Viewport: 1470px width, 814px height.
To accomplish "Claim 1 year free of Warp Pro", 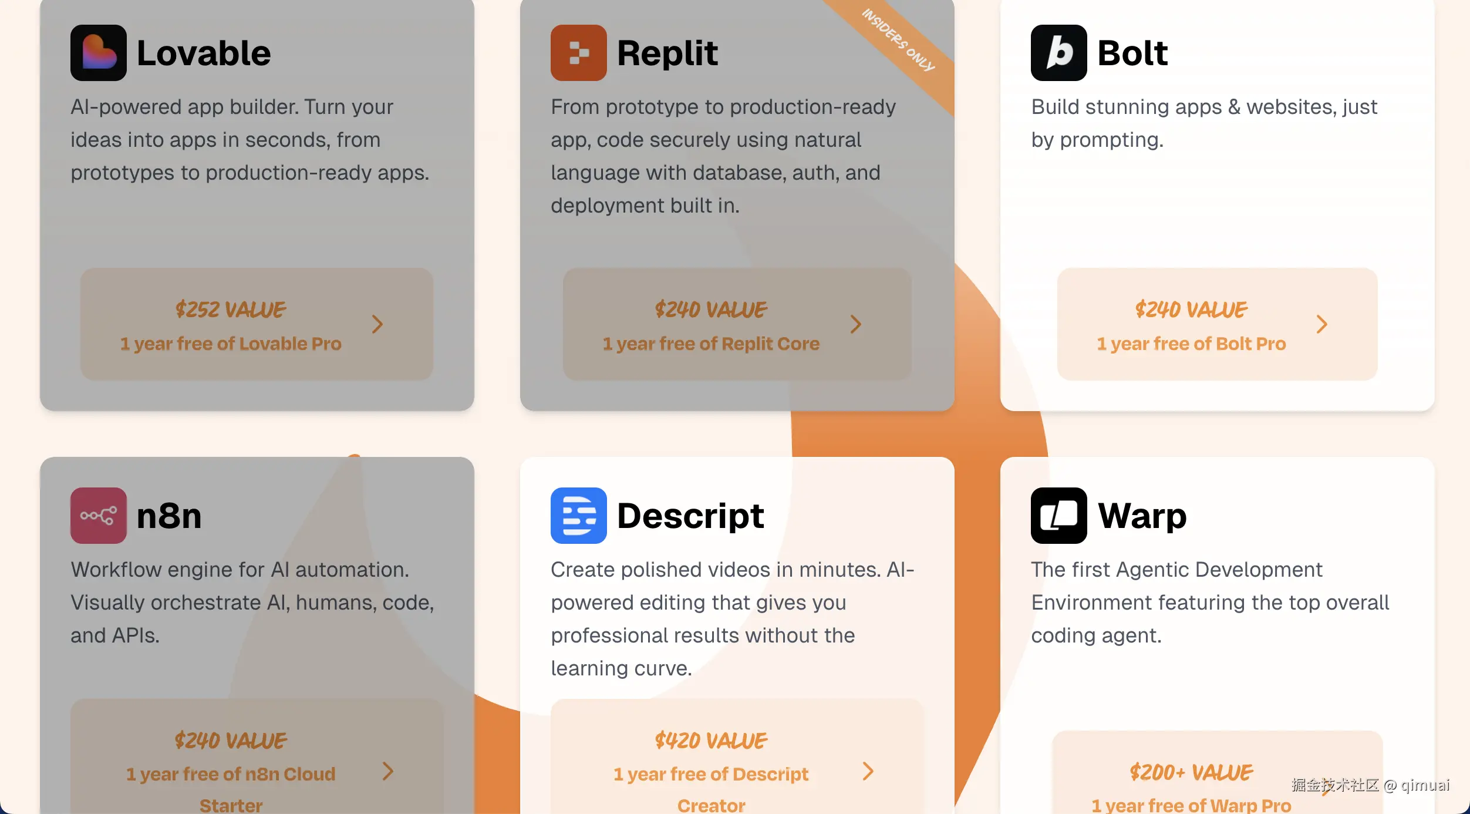I will click(x=1191, y=805).
